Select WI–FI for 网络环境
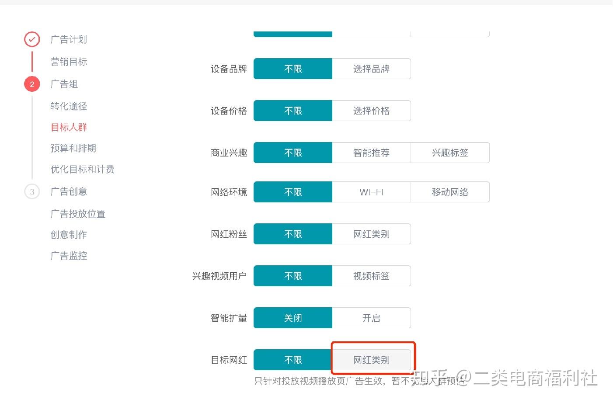This screenshot has width=613, height=403. (371, 192)
